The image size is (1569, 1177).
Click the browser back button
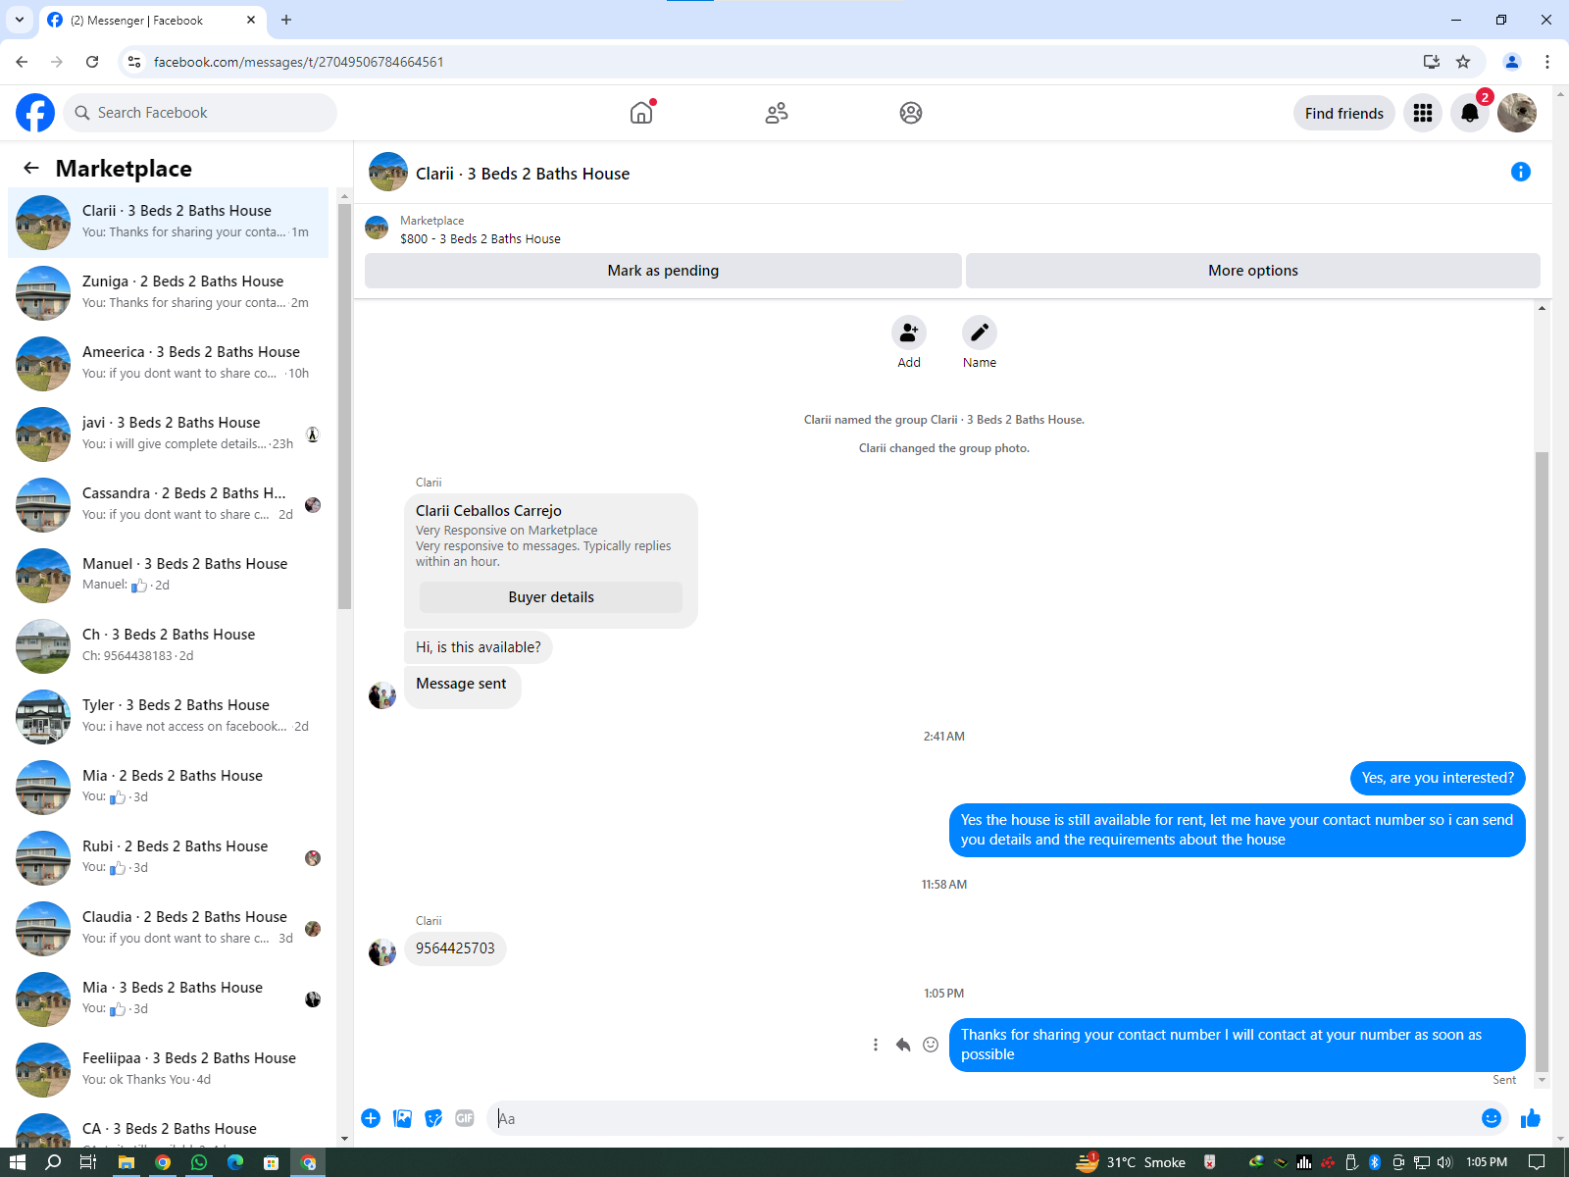pos(22,62)
